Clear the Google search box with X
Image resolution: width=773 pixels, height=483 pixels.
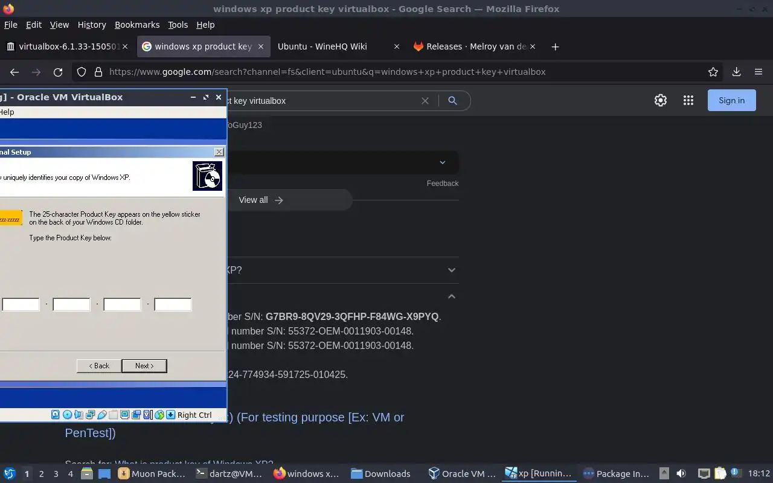point(425,101)
